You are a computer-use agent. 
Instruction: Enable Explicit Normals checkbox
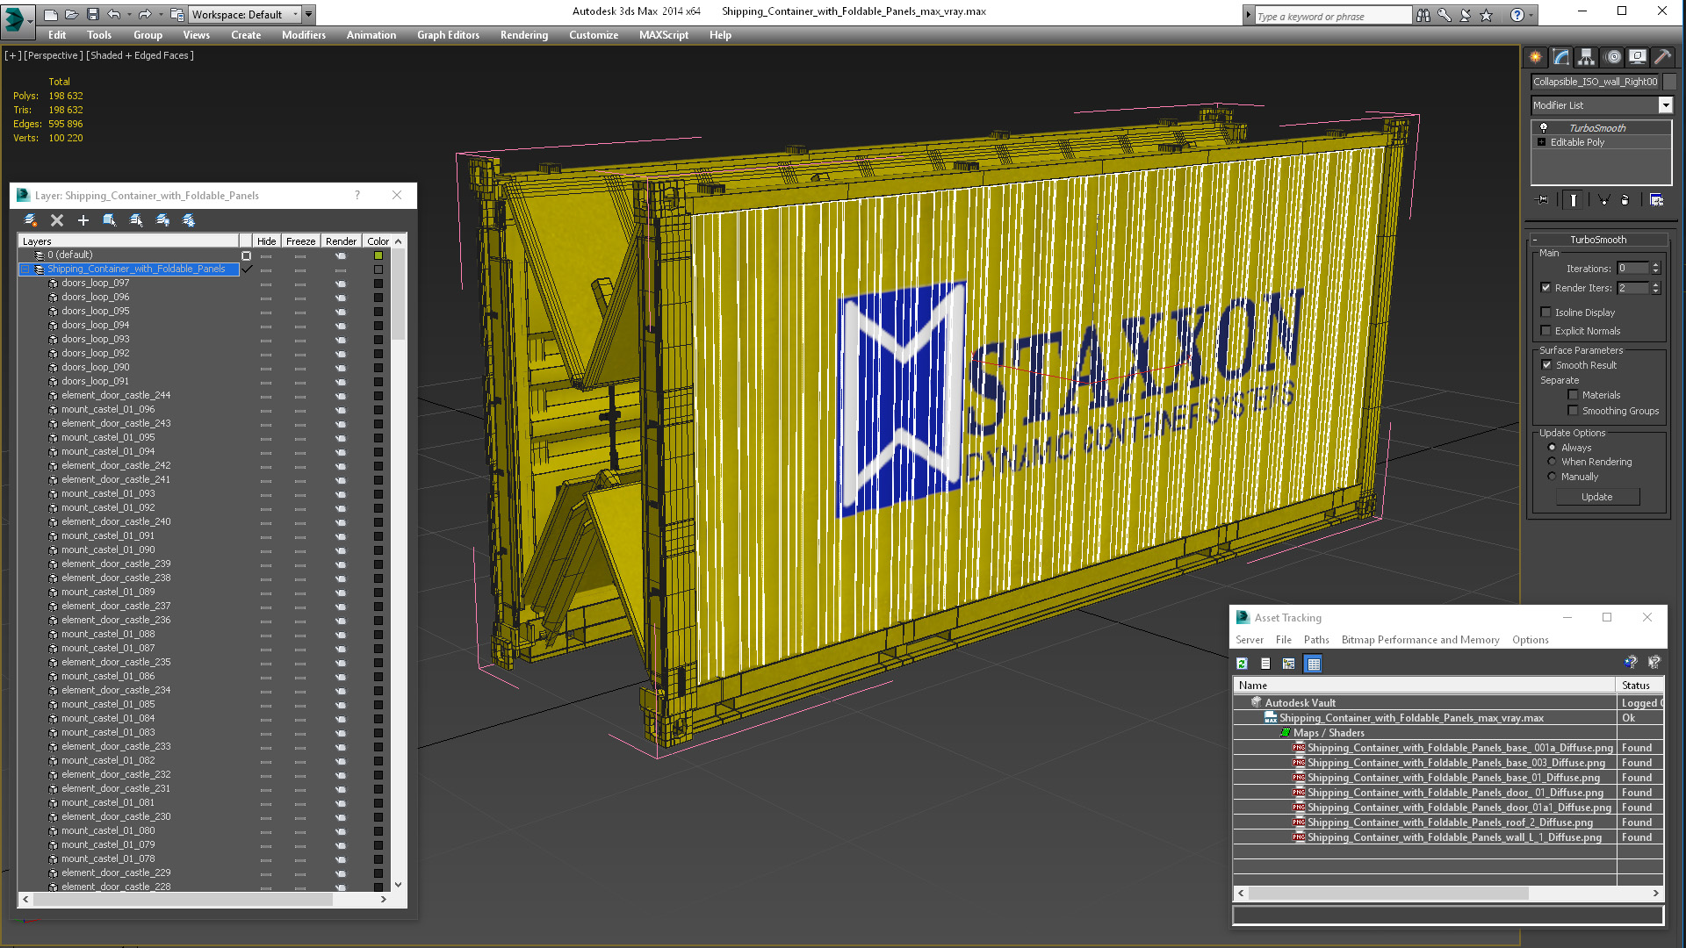[1546, 331]
